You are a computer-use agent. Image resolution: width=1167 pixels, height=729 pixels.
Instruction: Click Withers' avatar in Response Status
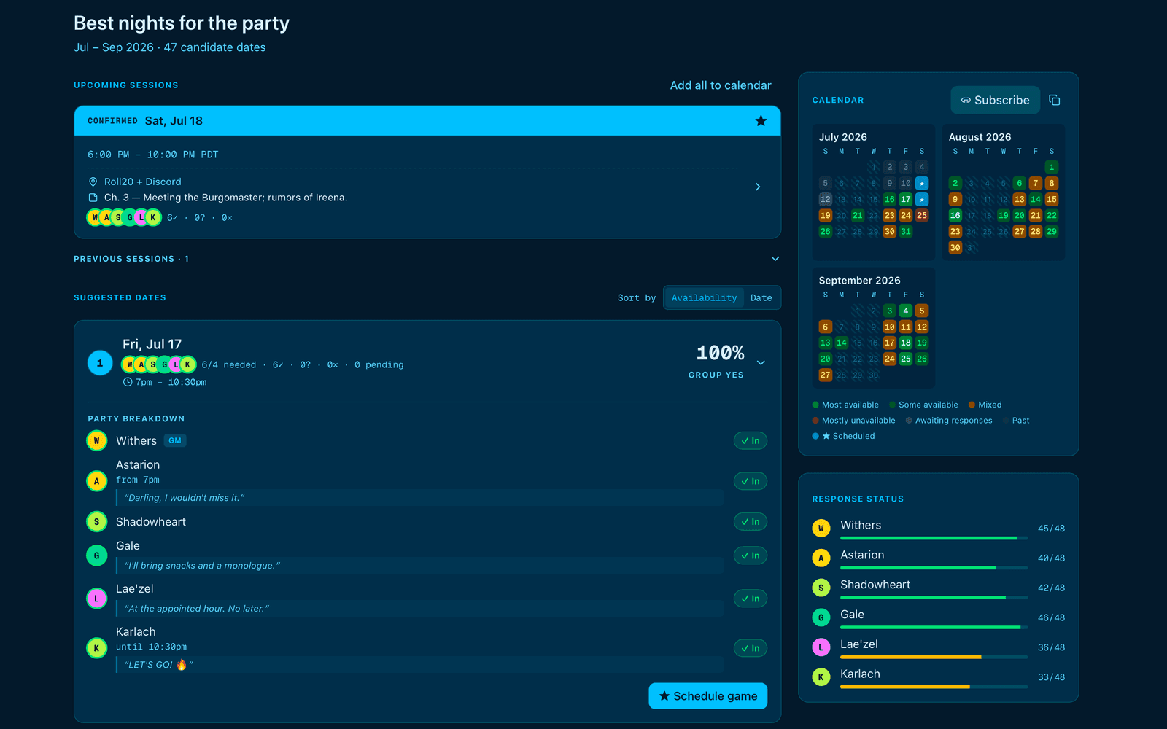point(821,529)
